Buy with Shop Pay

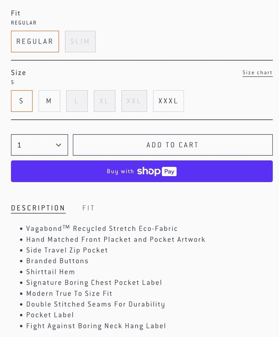[x=142, y=171]
